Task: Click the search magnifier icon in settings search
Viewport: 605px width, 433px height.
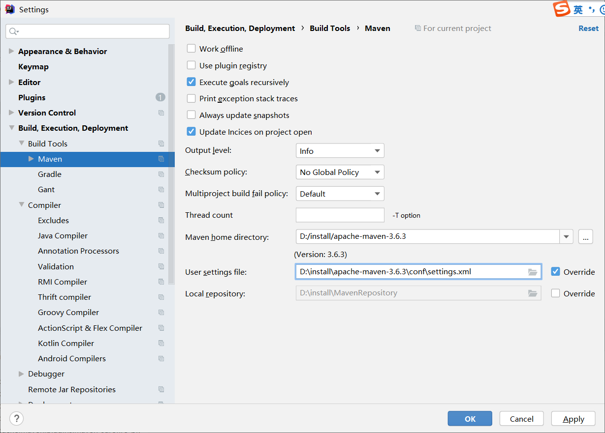Action: (x=14, y=31)
